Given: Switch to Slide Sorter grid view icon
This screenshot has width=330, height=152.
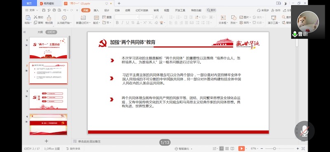Looking at the screenshot, I should coord(227,148).
